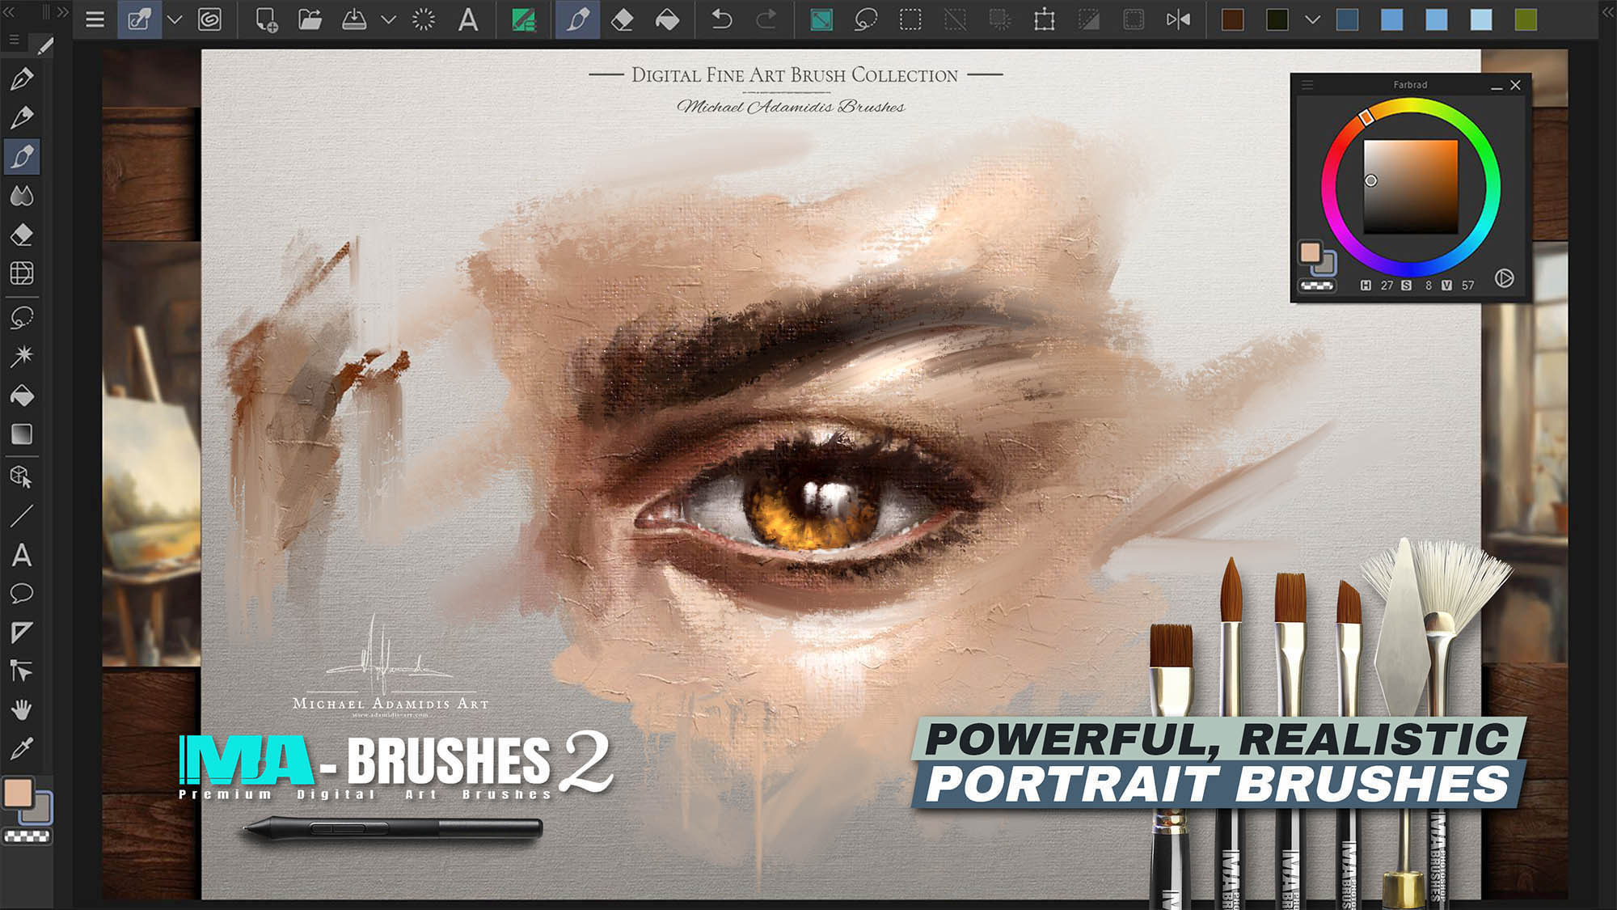Click the dotted spinner icon in top toolbar
The height and width of the screenshot is (910, 1617).
[423, 19]
